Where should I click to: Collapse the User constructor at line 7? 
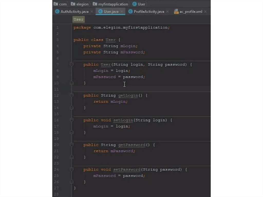(72, 64)
